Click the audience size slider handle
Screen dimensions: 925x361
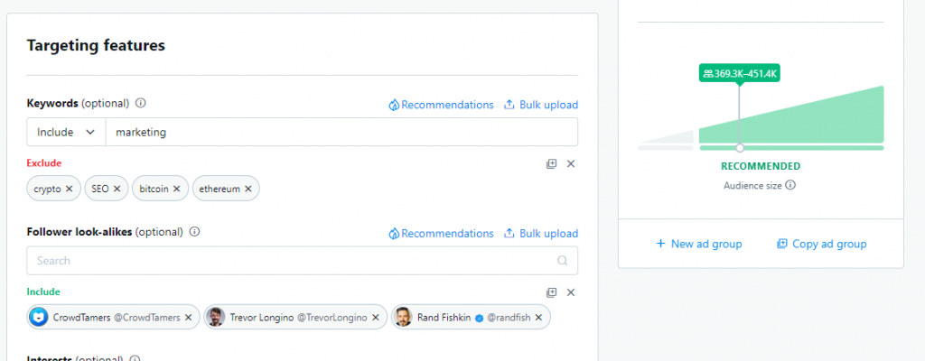click(x=740, y=148)
